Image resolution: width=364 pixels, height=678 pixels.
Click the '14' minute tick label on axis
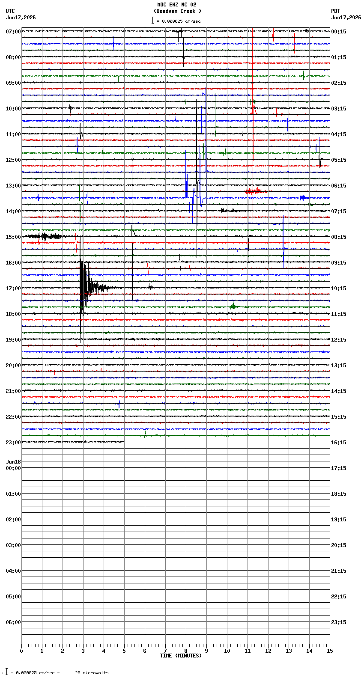point(309,651)
